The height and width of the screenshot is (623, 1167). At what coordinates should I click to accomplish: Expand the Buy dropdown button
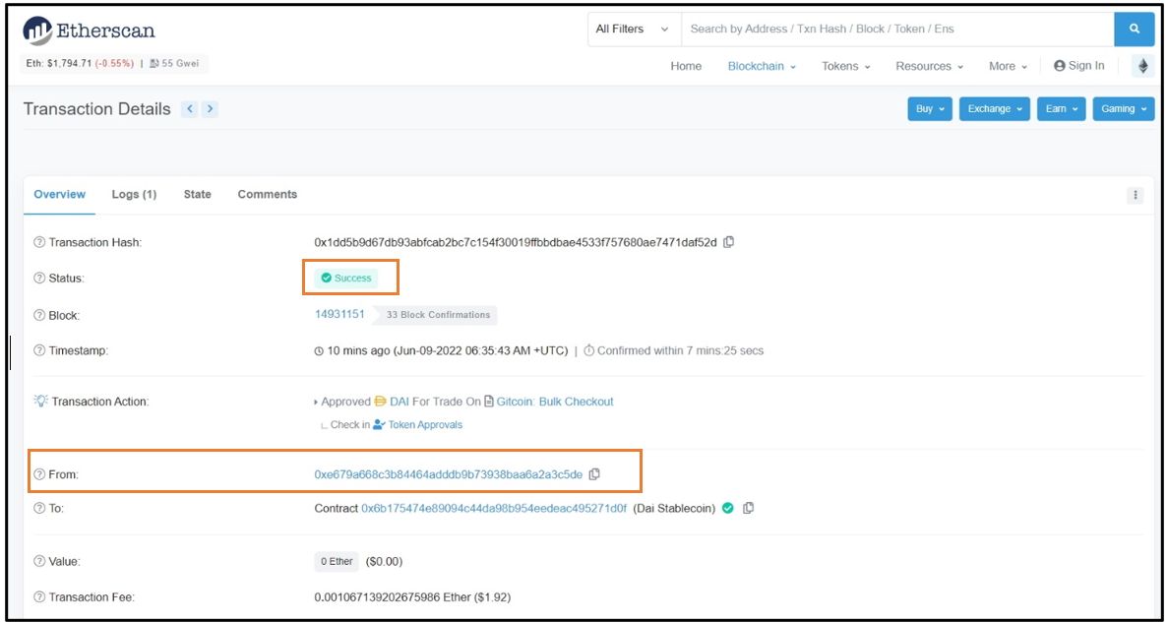[929, 109]
